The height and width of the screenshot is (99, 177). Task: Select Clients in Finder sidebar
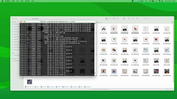click(15, 34)
